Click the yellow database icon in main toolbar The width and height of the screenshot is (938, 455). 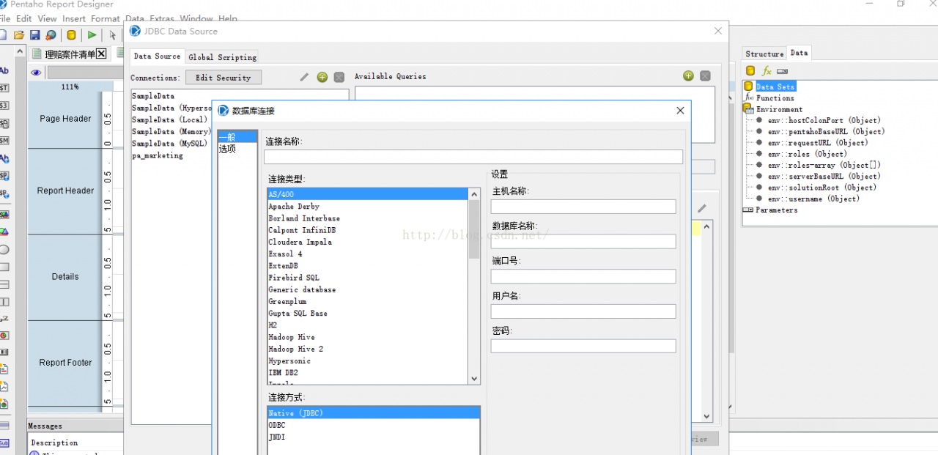click(71, 34)
